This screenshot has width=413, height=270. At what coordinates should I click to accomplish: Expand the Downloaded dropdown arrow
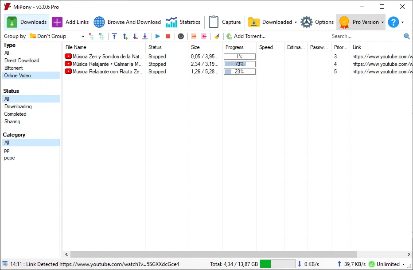296,23
